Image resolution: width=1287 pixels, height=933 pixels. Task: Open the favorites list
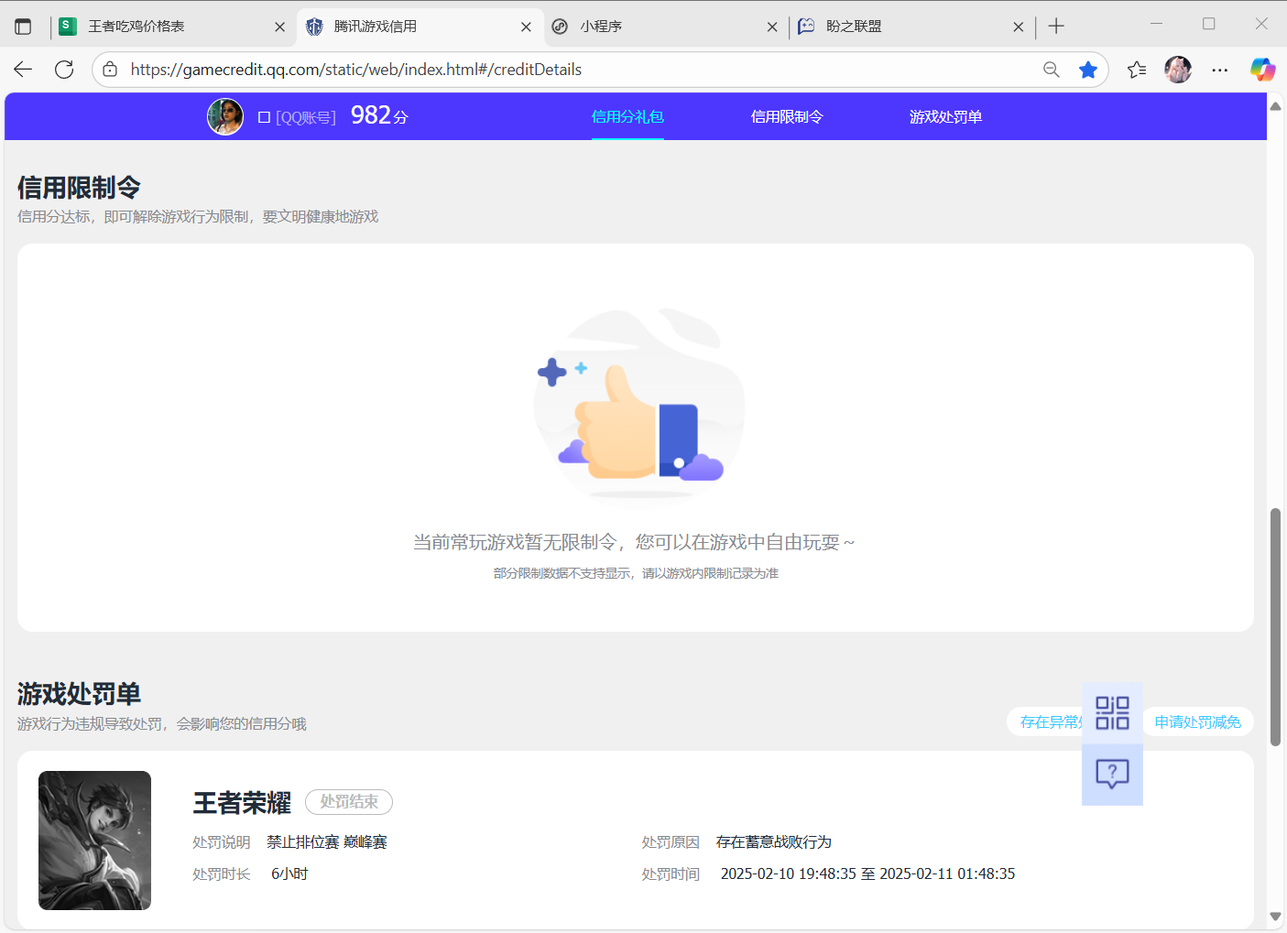point(1137,70)
